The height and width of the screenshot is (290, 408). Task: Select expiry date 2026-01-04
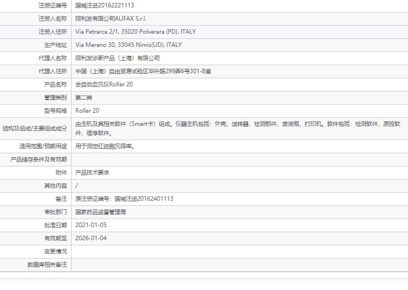pyautogui.click(x=91, y=238)
